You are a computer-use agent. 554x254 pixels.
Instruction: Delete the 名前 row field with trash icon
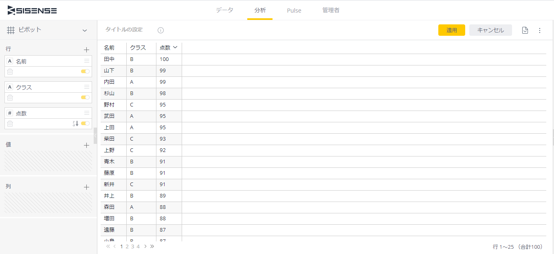click(10, 72)
